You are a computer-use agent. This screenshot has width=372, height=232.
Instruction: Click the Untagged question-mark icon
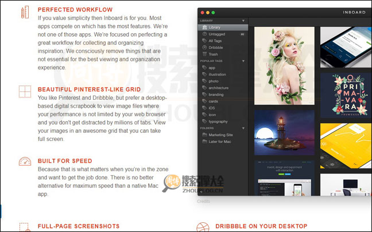click(204, 34)
